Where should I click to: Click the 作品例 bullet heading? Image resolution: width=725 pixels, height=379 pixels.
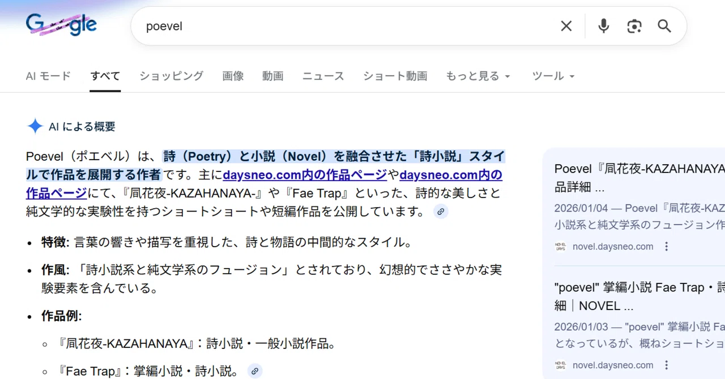pos(61,316)
